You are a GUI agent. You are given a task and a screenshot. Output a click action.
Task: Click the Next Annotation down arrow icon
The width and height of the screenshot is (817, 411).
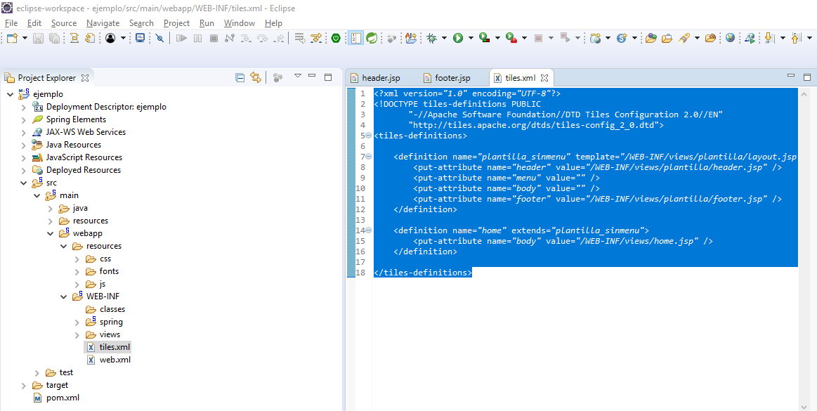[770, 38]
